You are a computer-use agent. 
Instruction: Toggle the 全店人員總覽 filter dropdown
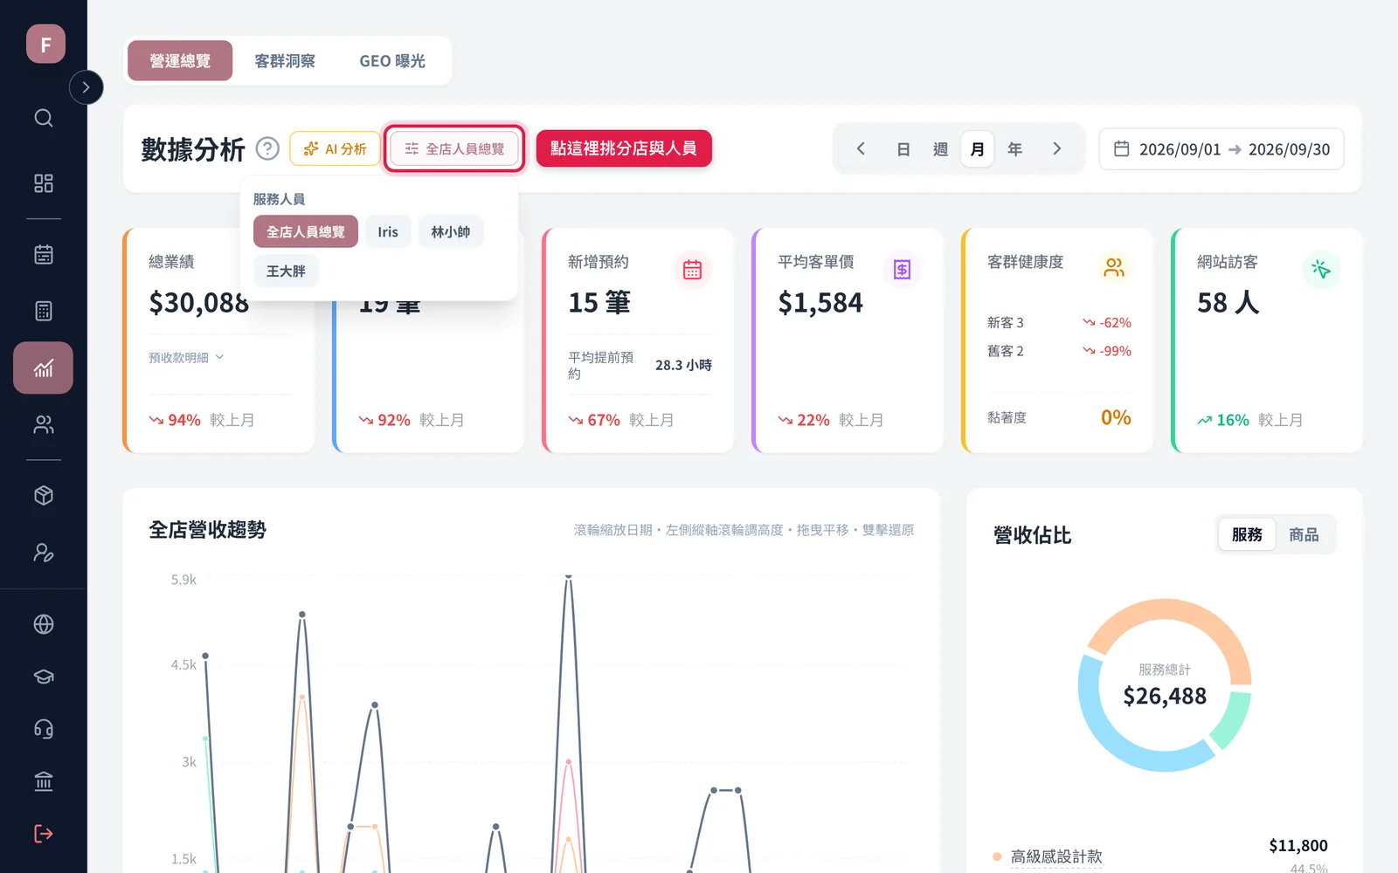(x=454, y=148)
